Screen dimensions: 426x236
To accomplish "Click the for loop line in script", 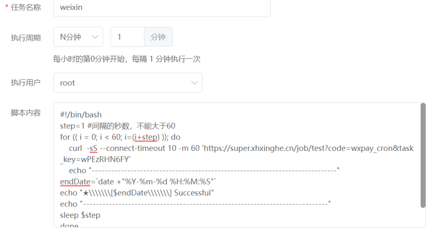I will coord(120,137).
